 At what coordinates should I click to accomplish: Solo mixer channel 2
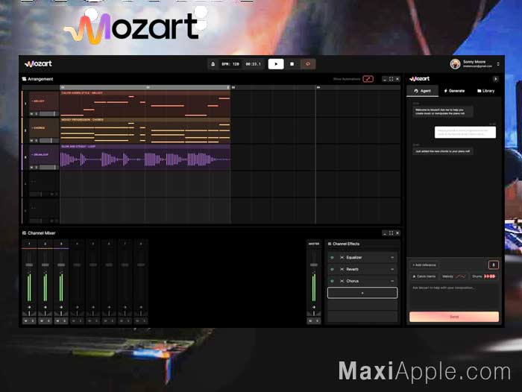48,320
